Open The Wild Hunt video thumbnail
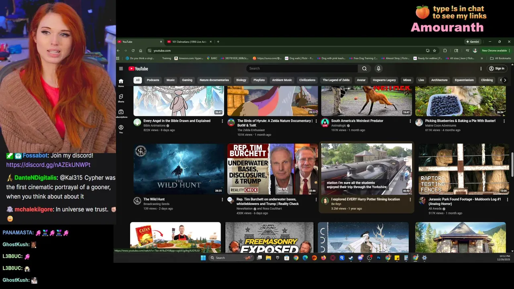 coord(179,169)
